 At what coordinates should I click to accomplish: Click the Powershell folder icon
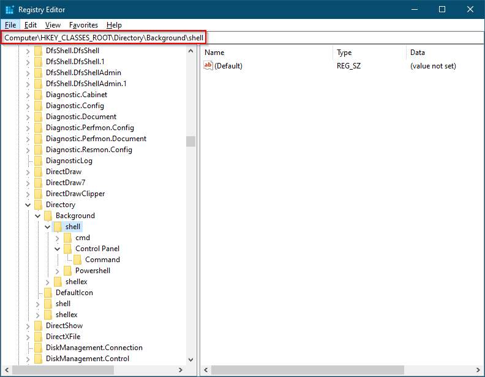click(x=67, y=271)
